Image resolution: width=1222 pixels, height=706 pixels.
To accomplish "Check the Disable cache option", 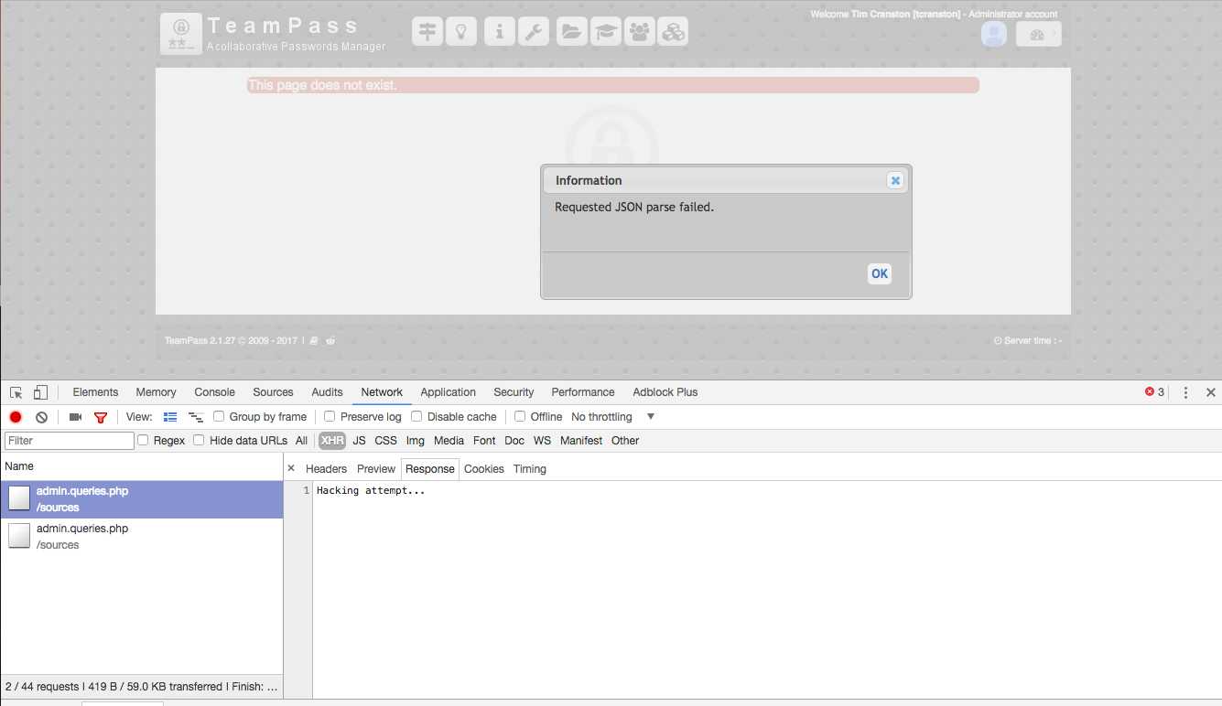I will click(x=416, y=417).
